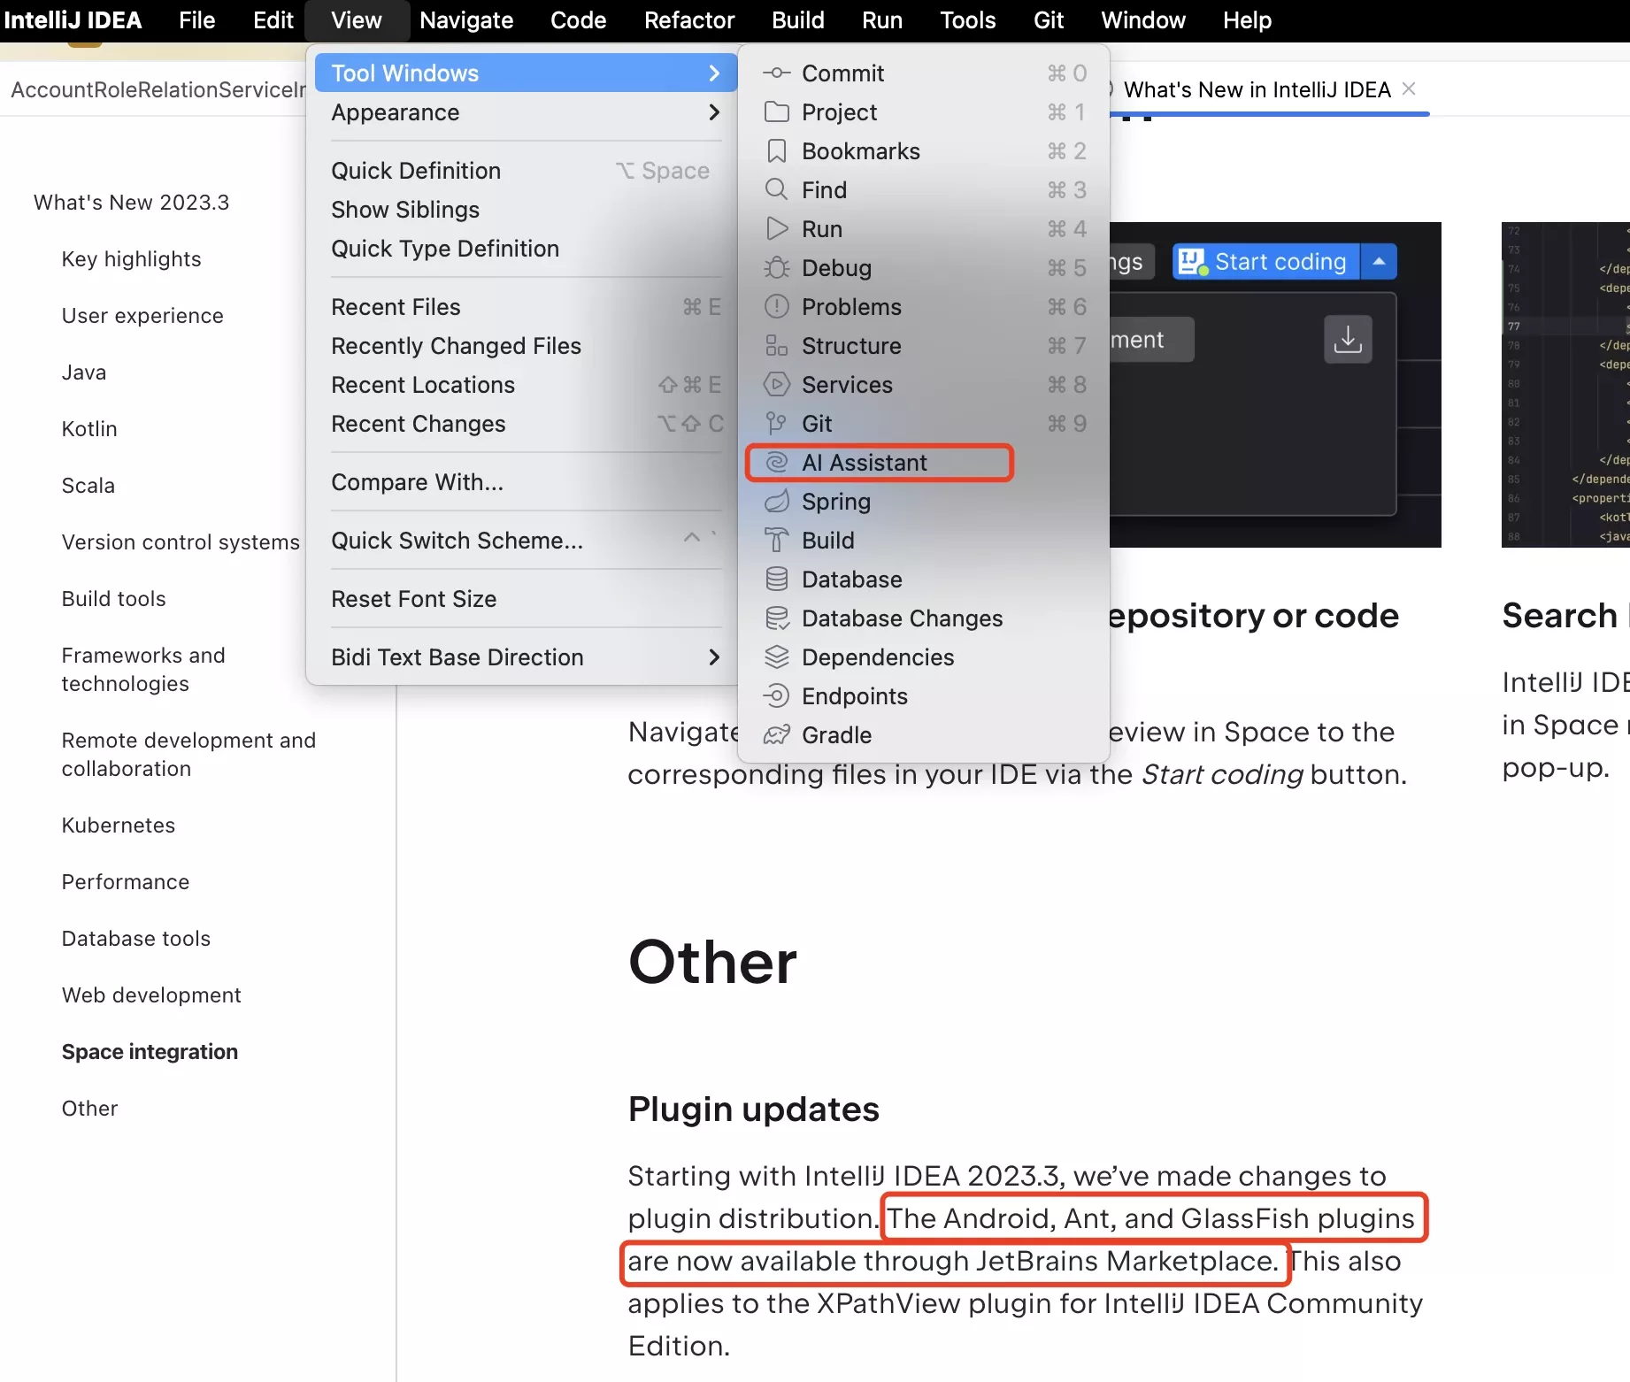Expand the Tool Windows submenu arrow

714,73
